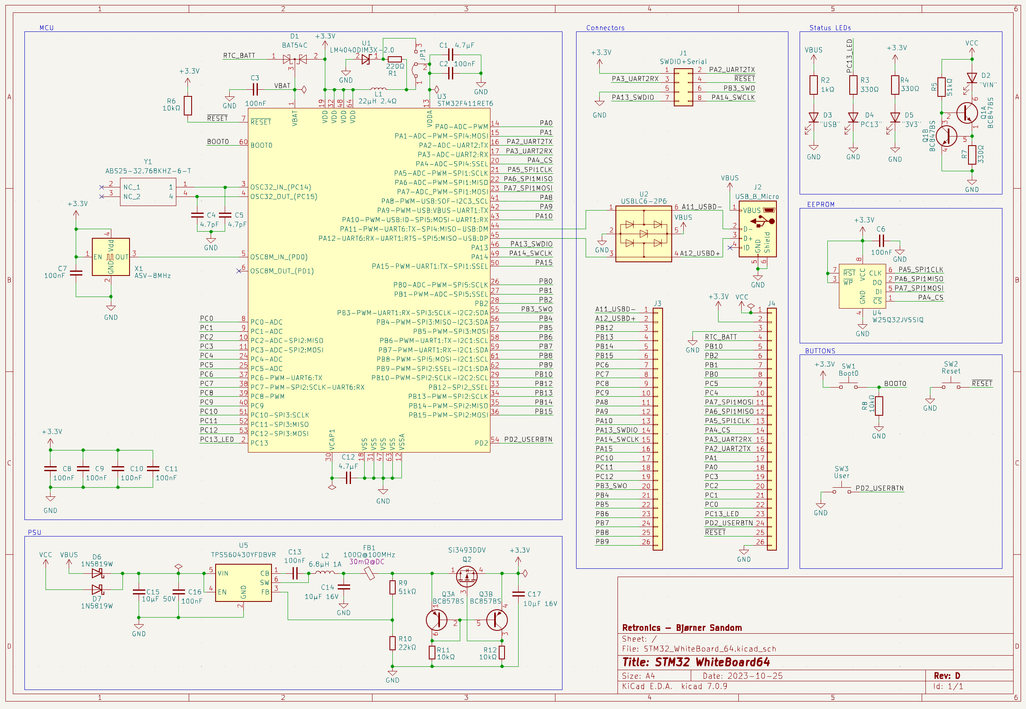Select the ABS25-32.768KHZ Y1 crystal symbol
Viewport: 1026px width, 709px height.
148,192
